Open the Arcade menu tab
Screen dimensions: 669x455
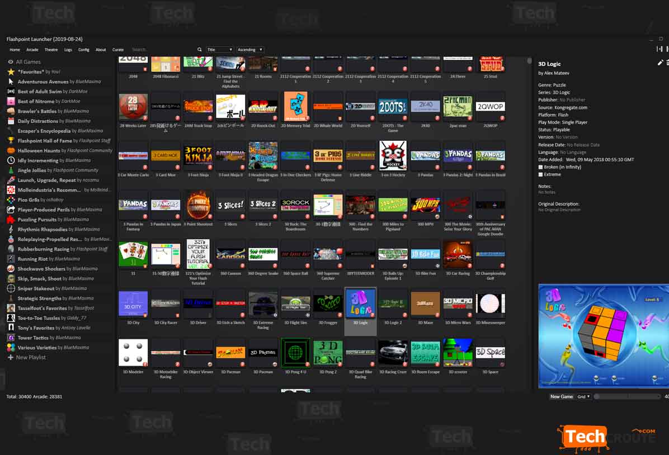32,50
